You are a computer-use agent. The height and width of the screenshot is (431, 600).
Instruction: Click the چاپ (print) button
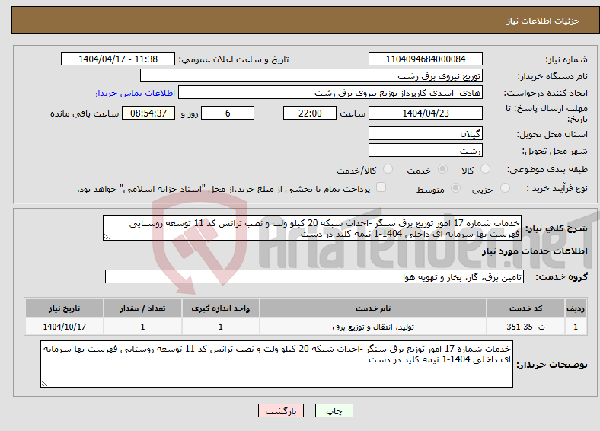334,410
